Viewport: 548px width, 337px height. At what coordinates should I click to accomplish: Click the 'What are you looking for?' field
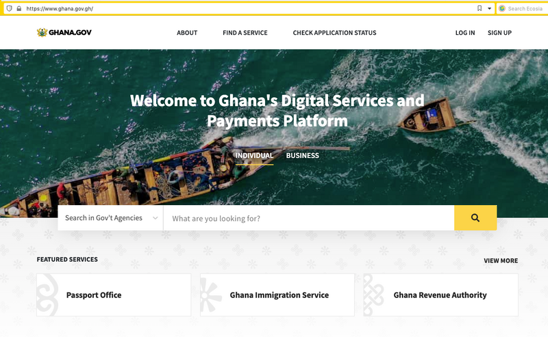coord(309,218)
